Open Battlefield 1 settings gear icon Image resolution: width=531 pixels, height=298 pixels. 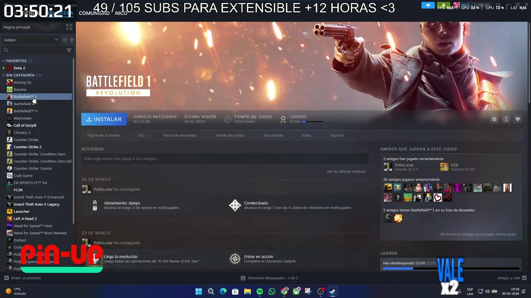pyautogui.click(x=494, y=119)
